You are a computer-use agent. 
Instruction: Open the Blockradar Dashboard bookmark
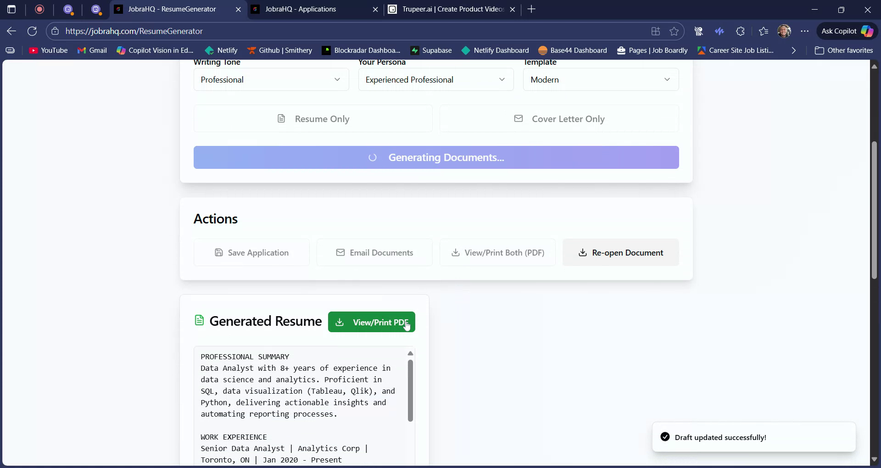pos(361,50)
